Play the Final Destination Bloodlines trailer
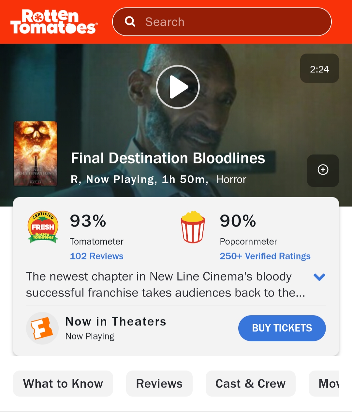Image resolution: width=352 pixels, height=412 pixels. point(178,87)
